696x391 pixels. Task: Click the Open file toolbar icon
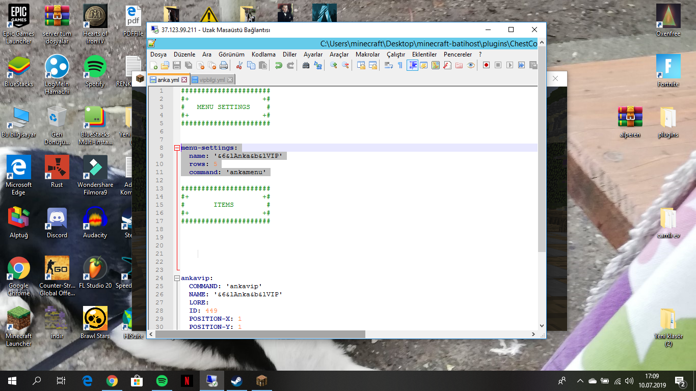coord(165,65)
